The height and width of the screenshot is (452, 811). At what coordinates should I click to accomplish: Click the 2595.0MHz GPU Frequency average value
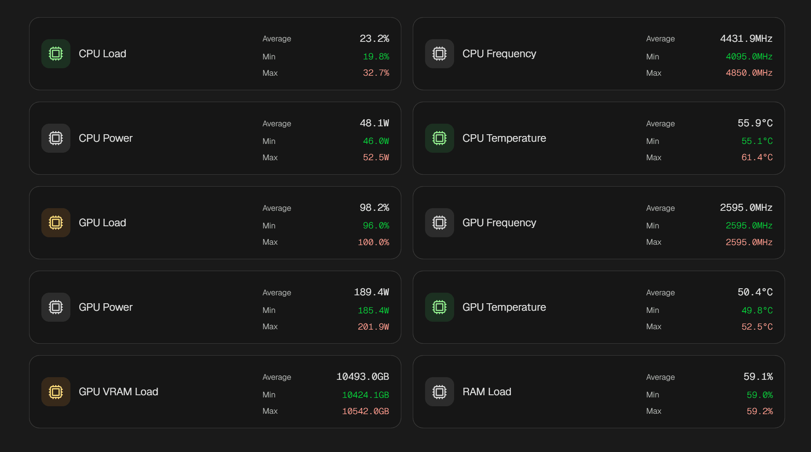pos(746,208)
